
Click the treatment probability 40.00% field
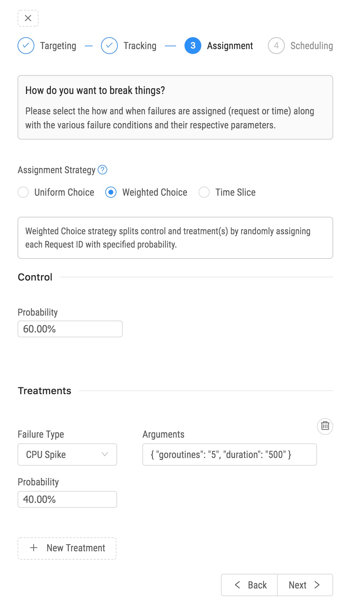(x=67, y=499)
